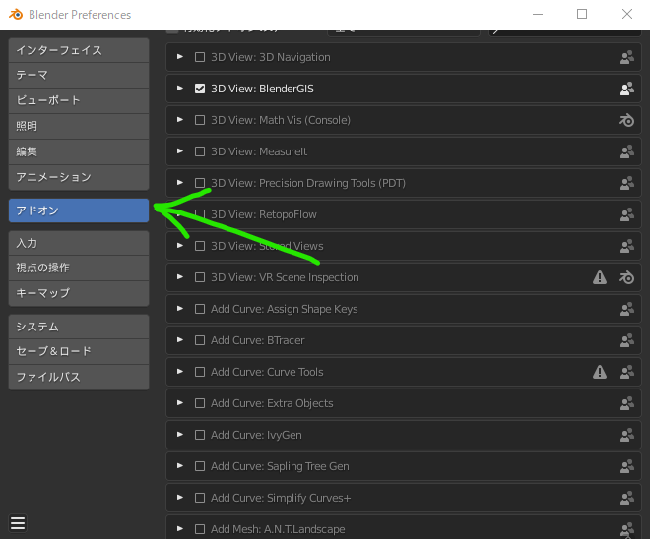Enable the 3D Navigation add-on checkbox
The height and width of the screenshot is (539, 650).
click(x=200, y=57)
